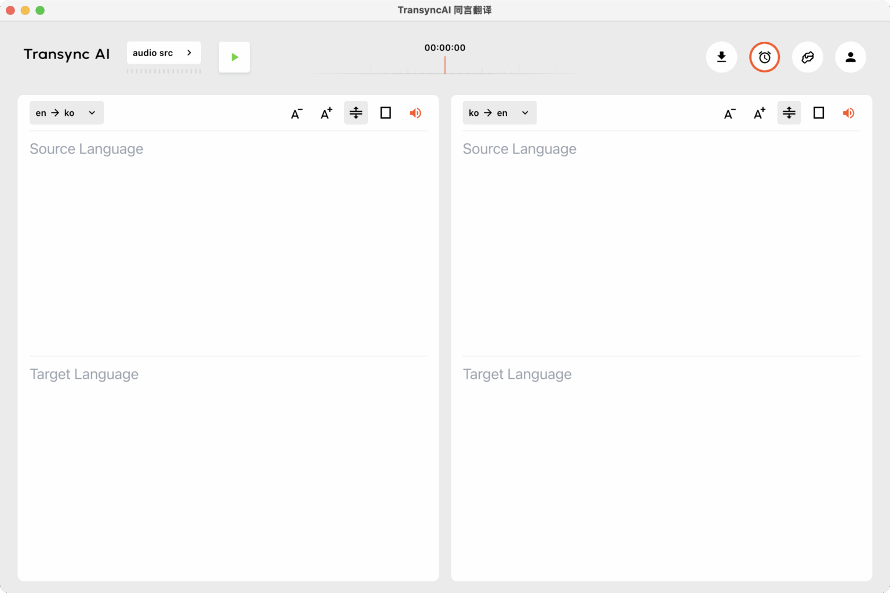Open the en → ko language dropdown
This screenshot has height=593, width=890.
66,113
